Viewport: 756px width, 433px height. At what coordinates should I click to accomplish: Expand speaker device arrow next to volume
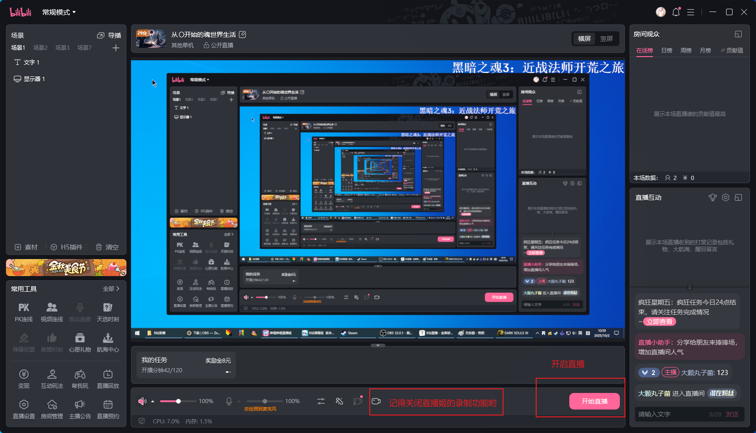pos(153,401)
